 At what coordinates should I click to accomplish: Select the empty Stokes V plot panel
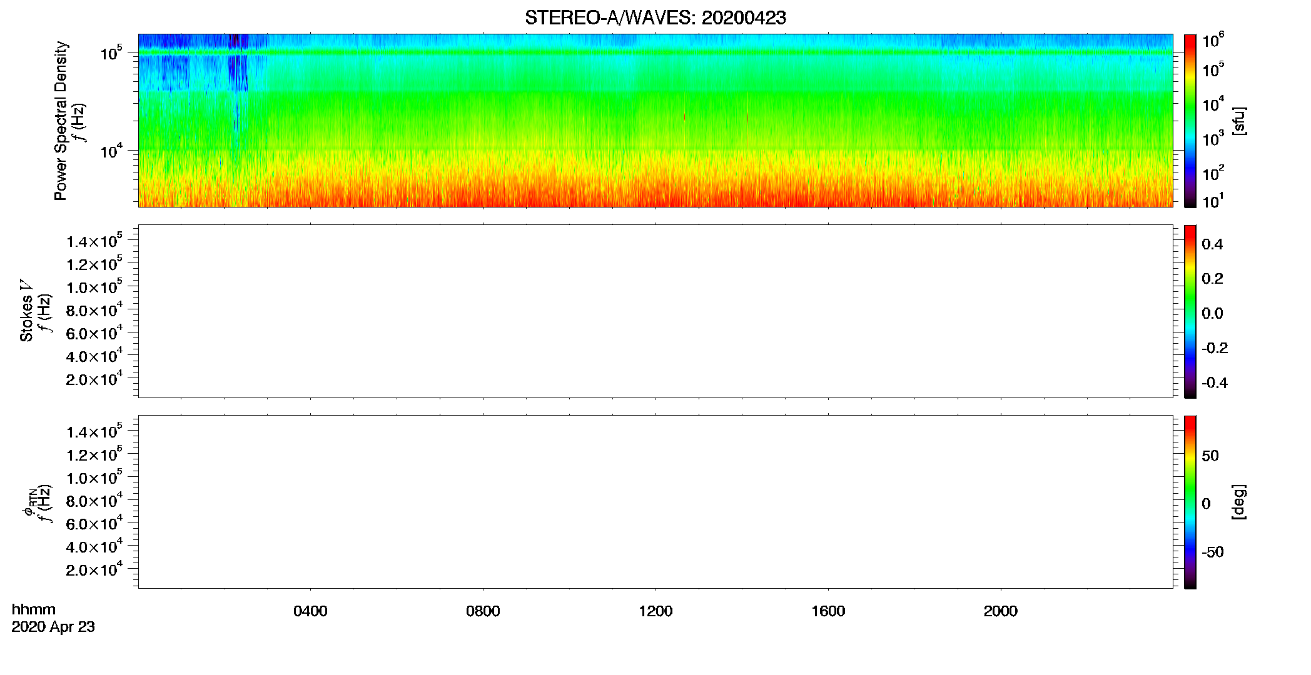point(655,311)
